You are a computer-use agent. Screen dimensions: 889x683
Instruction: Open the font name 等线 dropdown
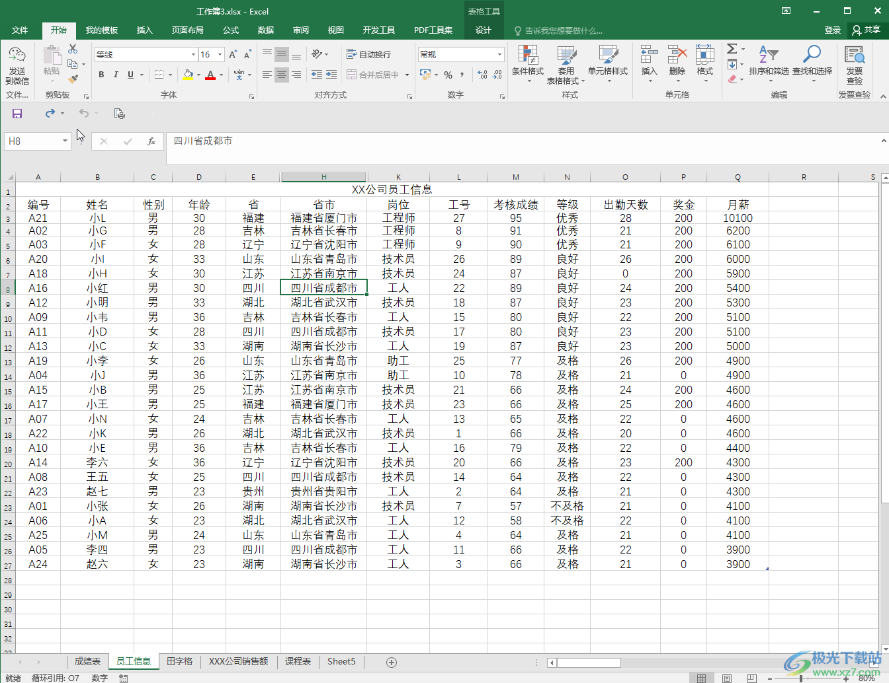(x=193, y=55)
